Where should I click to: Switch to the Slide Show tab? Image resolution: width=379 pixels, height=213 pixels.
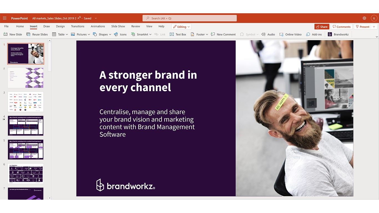click(x=118, y=26)
